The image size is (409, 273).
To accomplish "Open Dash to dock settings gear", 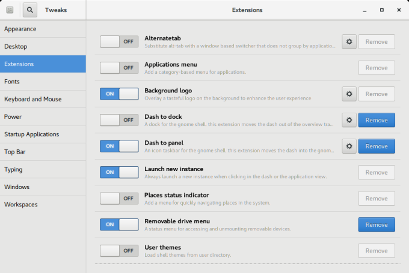I will 349,120.
